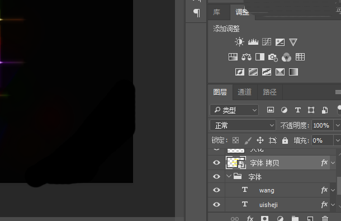Add a Brightness/Contrast adjustment
This screenshot has height=221, width=341.
tap(239, 42)
